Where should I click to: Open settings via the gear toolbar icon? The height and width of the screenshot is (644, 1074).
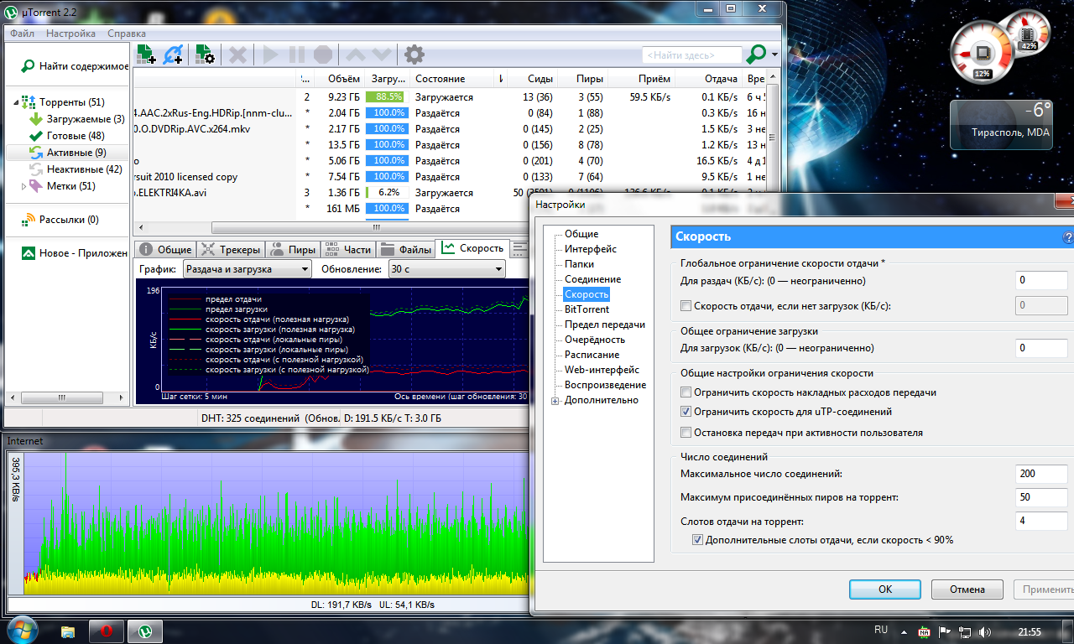tap(414, 55)
